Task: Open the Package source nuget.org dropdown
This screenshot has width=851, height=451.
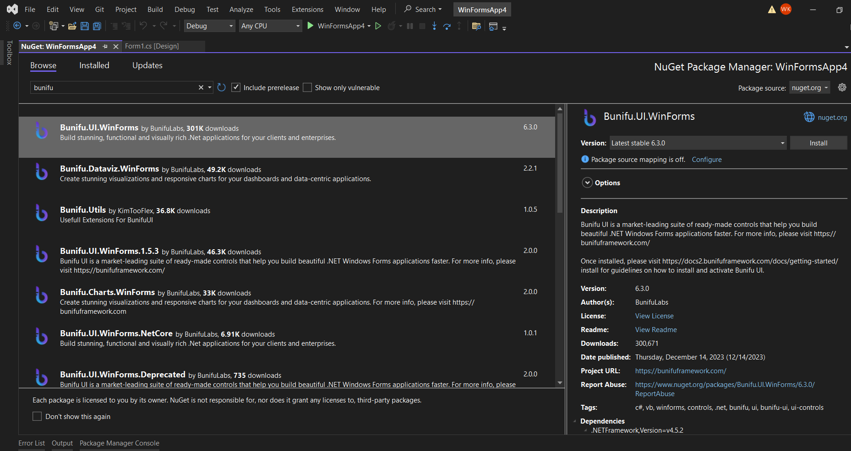Action: click(809, 88)
